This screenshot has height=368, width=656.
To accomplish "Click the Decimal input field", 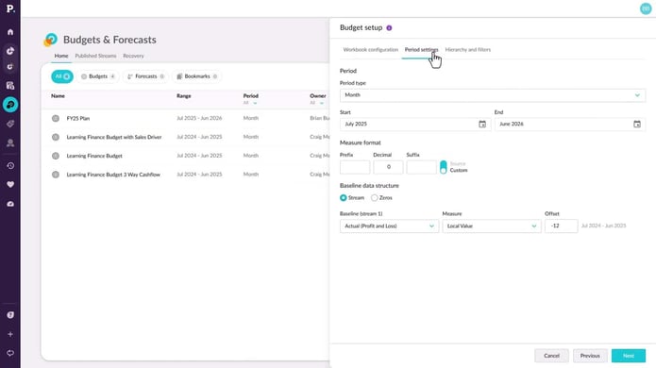I will [x=388, y=167].
